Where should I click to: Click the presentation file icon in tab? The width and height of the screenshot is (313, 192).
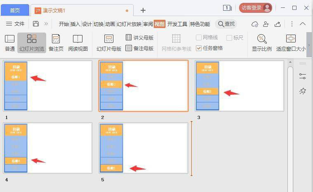click(38, 10)
